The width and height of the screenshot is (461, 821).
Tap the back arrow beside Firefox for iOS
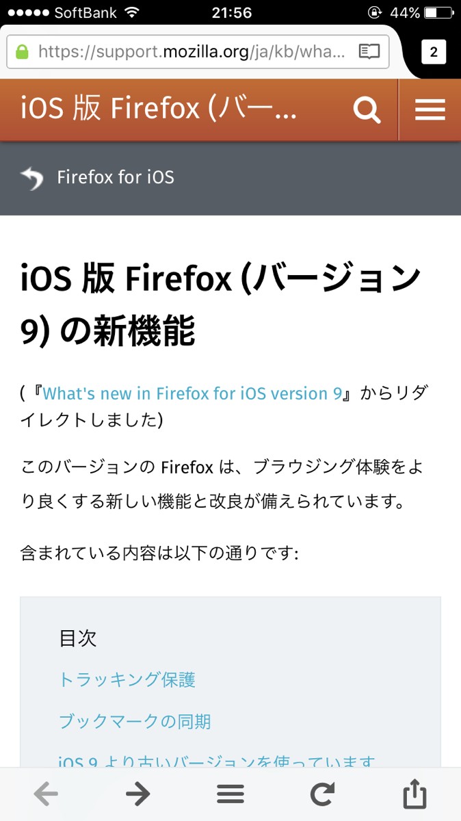[x=32, y=178]
